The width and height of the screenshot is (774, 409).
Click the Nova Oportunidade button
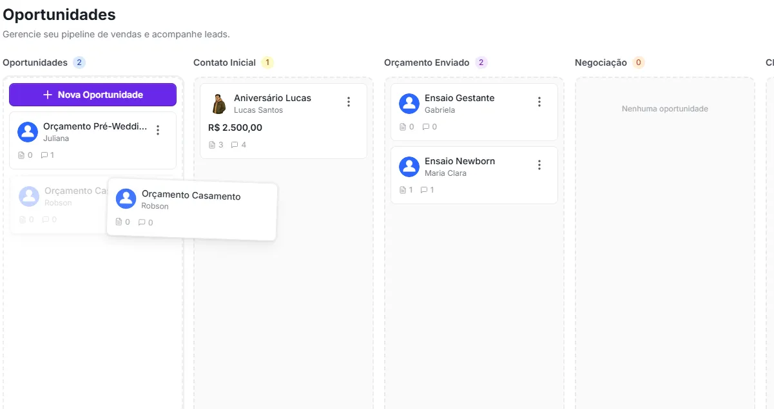(x=93, y=95)
